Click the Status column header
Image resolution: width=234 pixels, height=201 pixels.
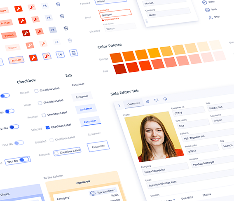[x=207, y=194]
